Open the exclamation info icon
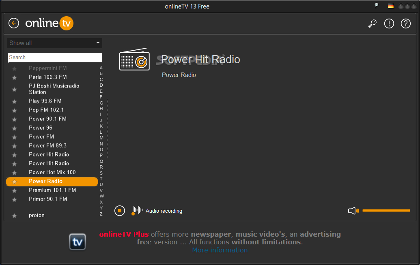The image size is (420, 265). (389, 24)
